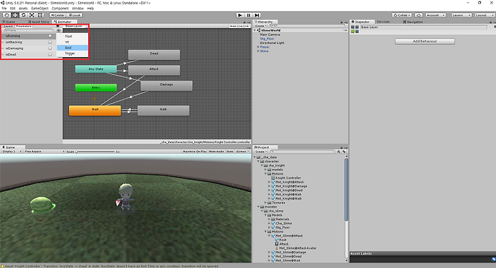Click the Pause button
This screenshot has height=268, width=496.
(249, 15)
